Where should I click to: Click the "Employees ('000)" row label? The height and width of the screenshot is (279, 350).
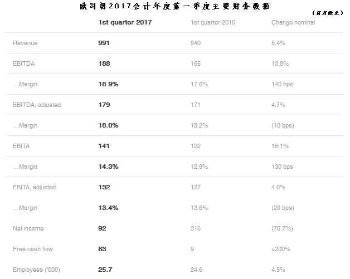36,270
